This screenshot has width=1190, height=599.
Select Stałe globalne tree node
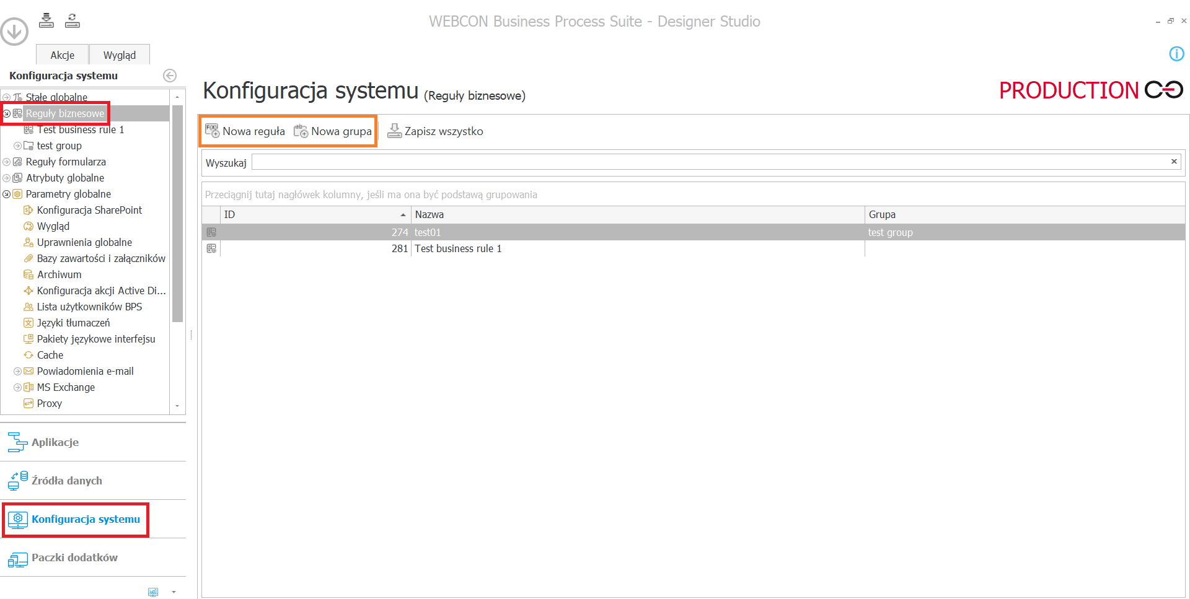56,97
